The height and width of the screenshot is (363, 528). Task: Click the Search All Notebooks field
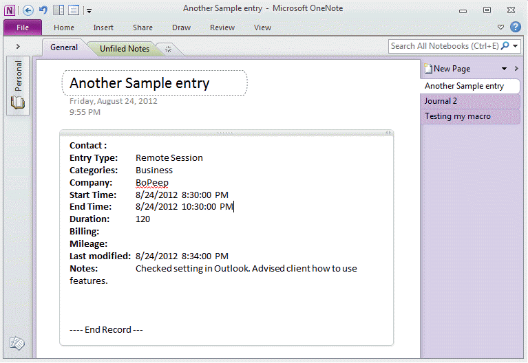[x=445, y=46]
